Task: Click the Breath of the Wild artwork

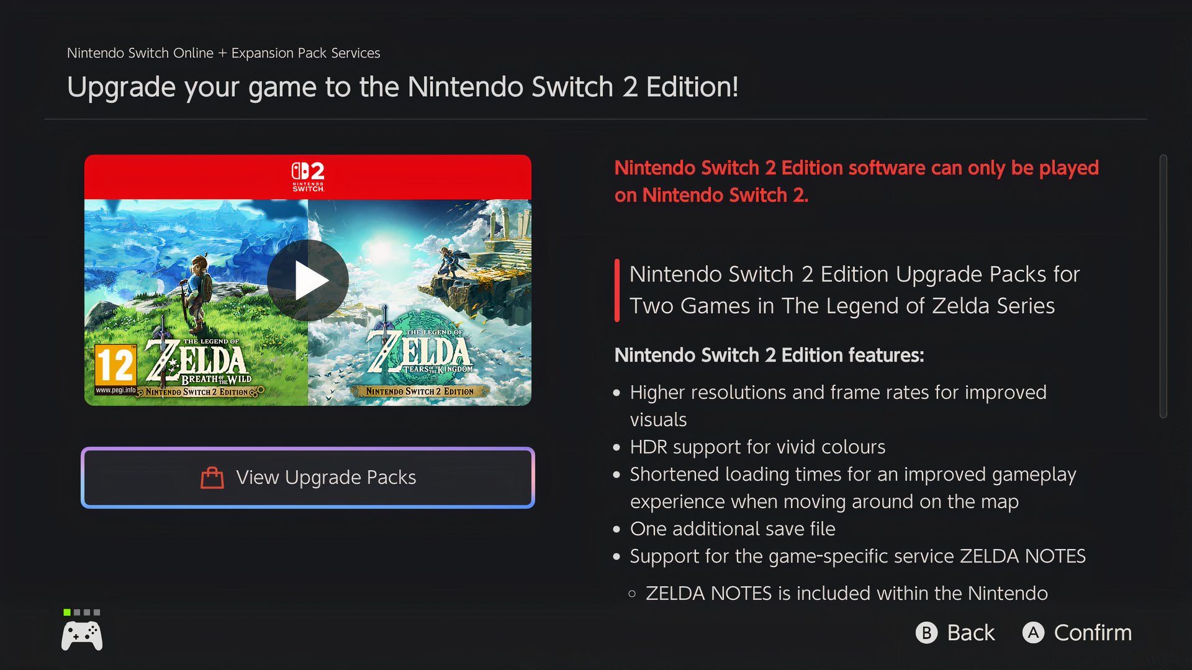Action: [196, 303]
